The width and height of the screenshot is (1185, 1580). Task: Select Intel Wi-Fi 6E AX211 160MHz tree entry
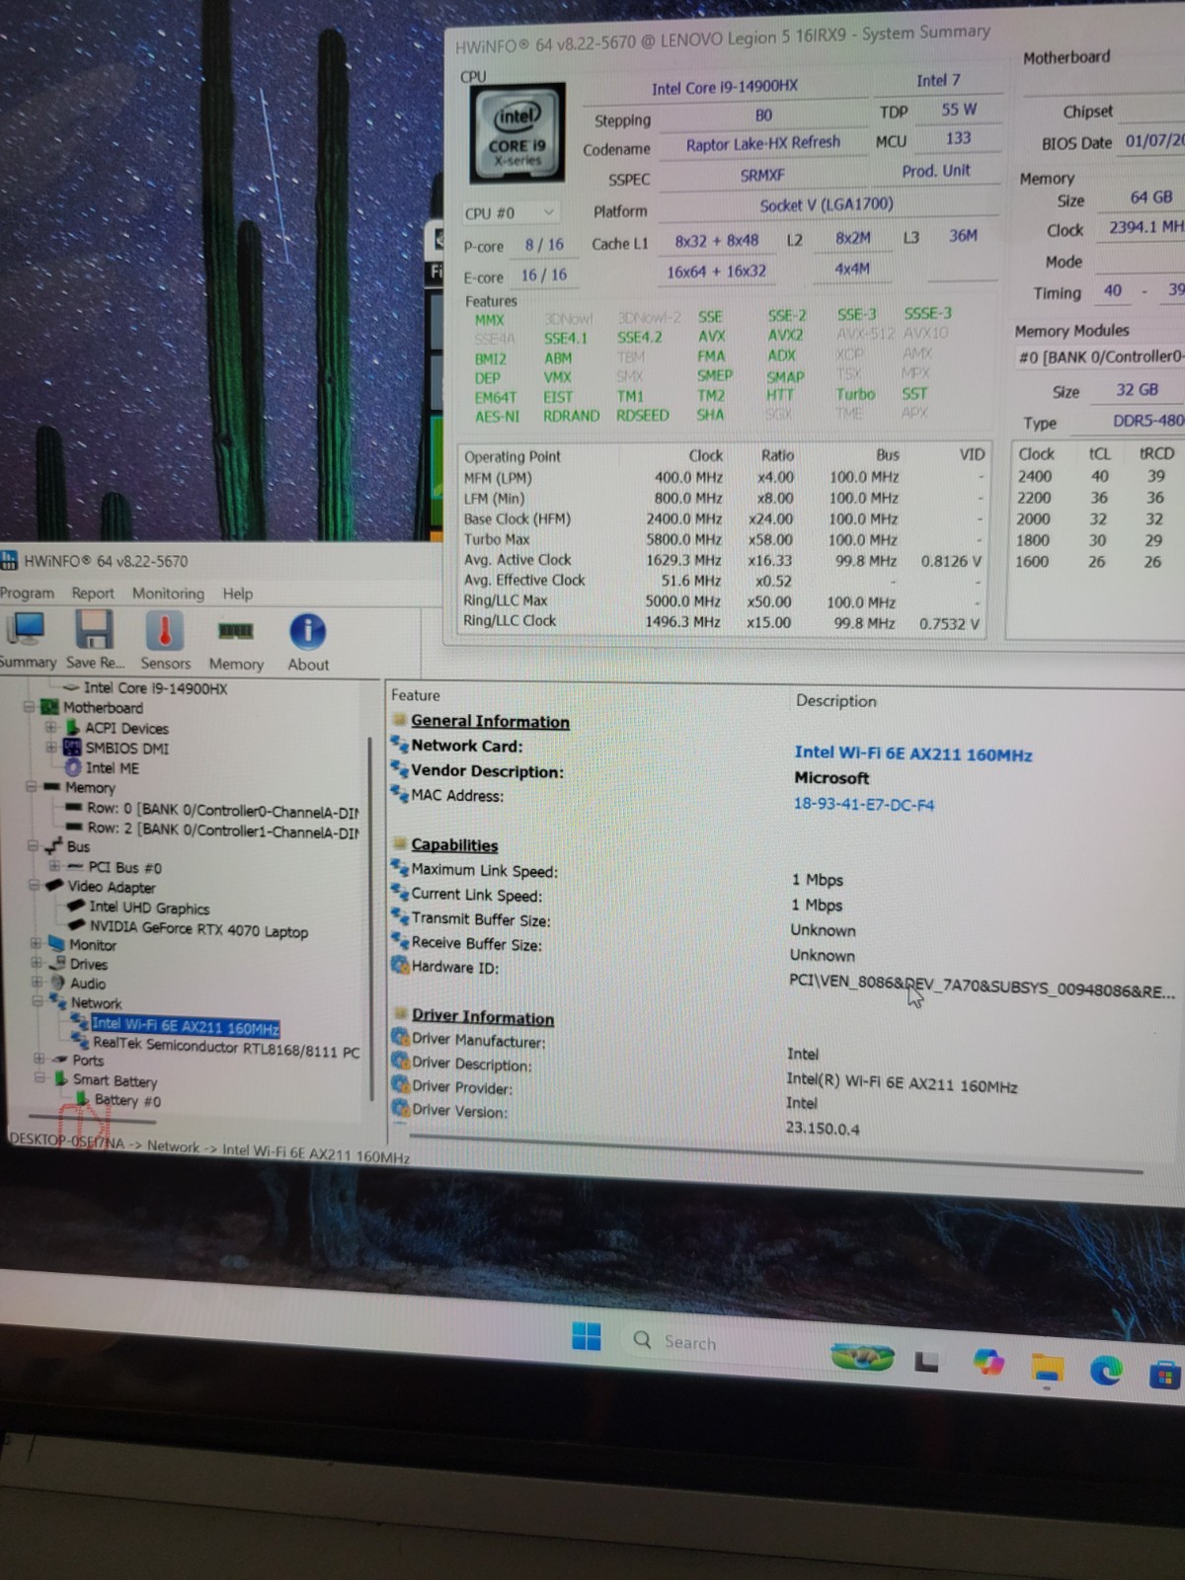point(186,1026)
